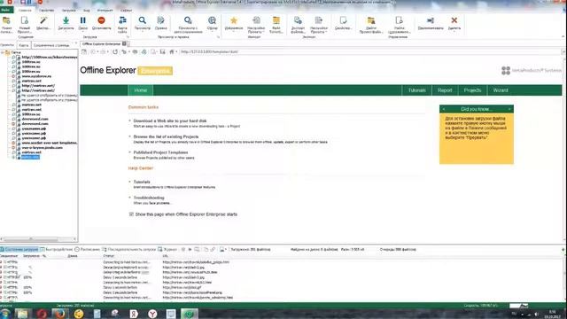Image resolution: width=567 pixels, height=319 pixels.
Task: Toggle 'Show this page when Offline Explorer Enterprise starts' checkbox
Action: [x=131, y=214]
